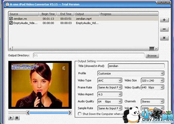
Task: Open the Profile dropdown showing Customize
Action: point(131,73)
